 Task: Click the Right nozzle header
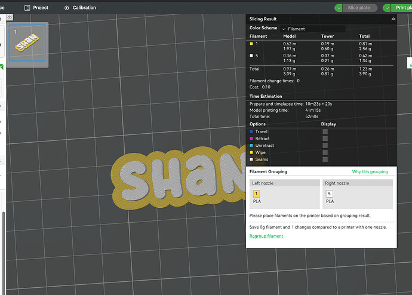click(x=357, y=183)
